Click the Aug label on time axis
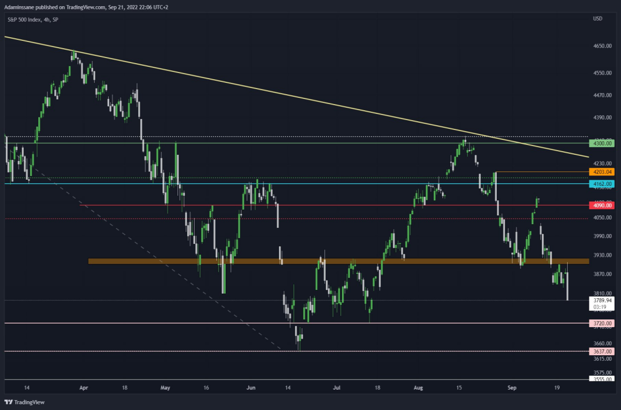621x410 pixels. (x=419, y=387)
